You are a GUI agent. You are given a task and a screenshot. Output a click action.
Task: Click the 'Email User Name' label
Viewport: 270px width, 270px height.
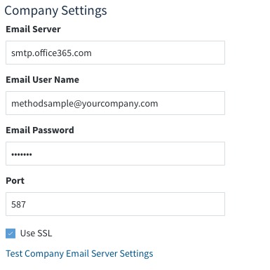(43, 80)
